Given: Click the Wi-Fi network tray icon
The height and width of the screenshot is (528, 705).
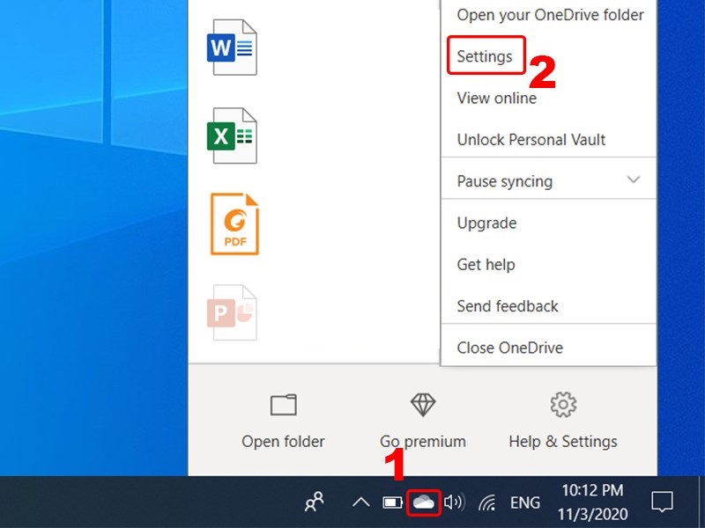Looking at the screenshot, I should coord(487,502).
